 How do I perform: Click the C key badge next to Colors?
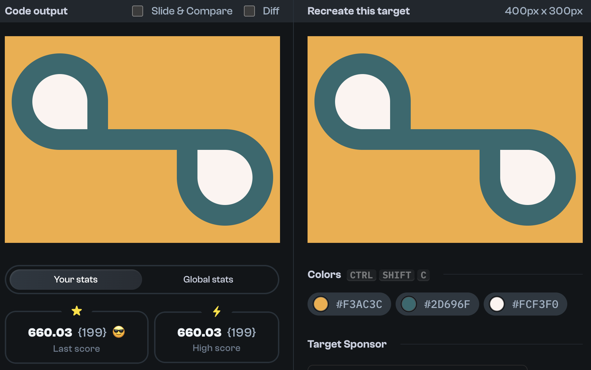click(x=423, y=275)
